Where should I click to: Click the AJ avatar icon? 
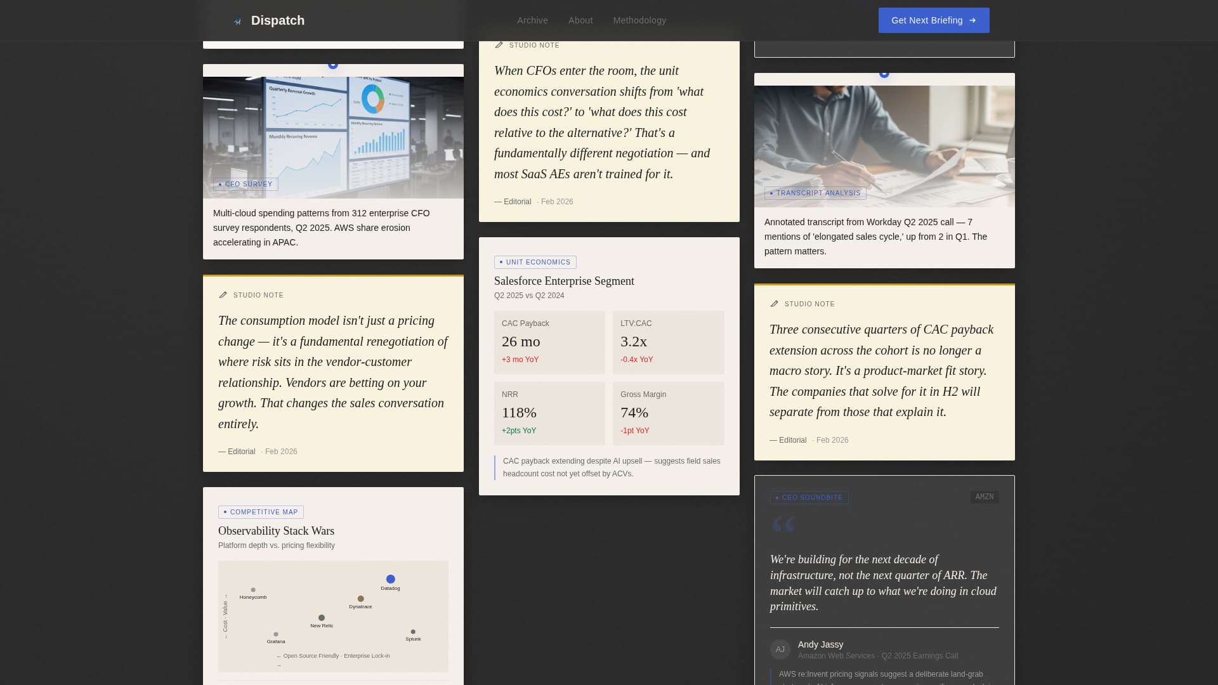pos(780,649)
